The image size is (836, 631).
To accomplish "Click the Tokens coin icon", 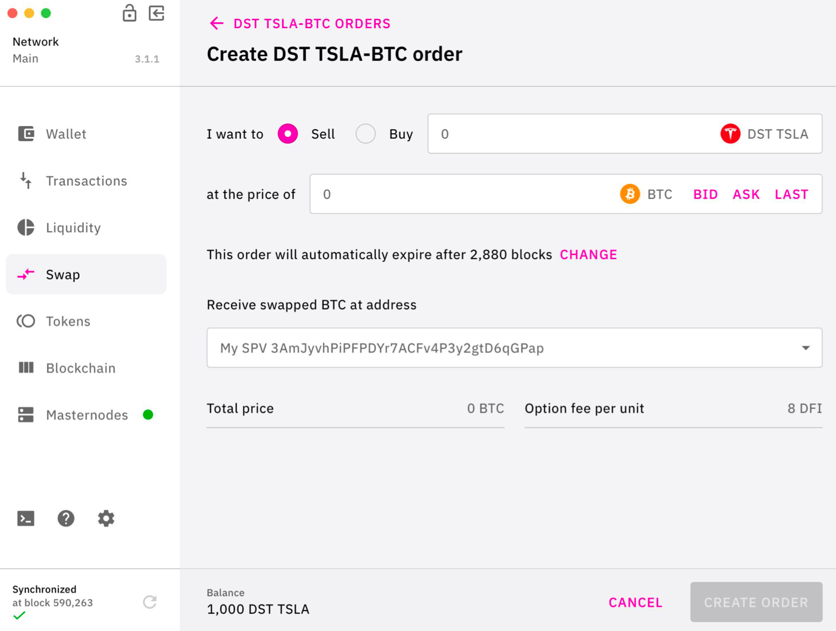I will [x=26, y=321].
